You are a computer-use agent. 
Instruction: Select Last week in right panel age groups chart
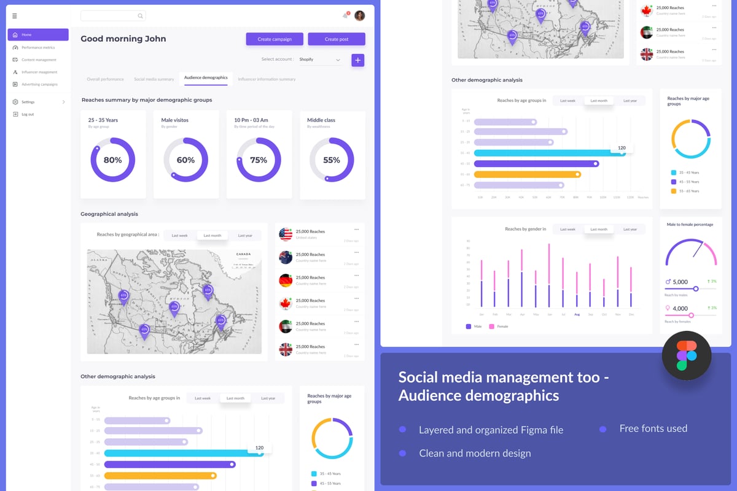pos(567,101)
